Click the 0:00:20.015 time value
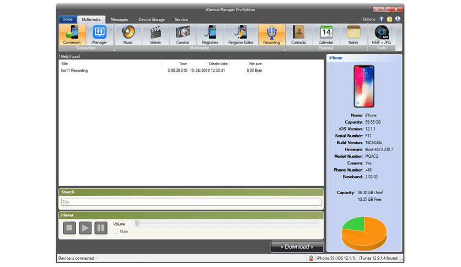The width and height of the screenshot is (461, 267). [177, 71]
